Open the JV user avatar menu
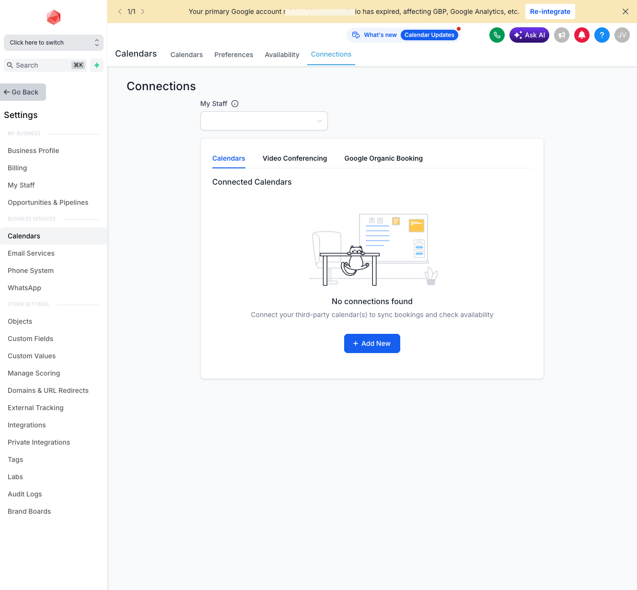The height and width of the screenshot is (590, 637). click(622, 35)
